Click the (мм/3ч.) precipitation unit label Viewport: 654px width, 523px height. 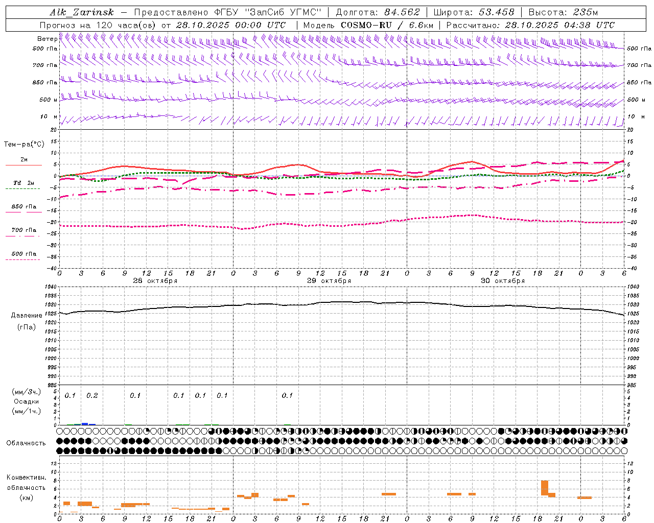pos(27,392)
